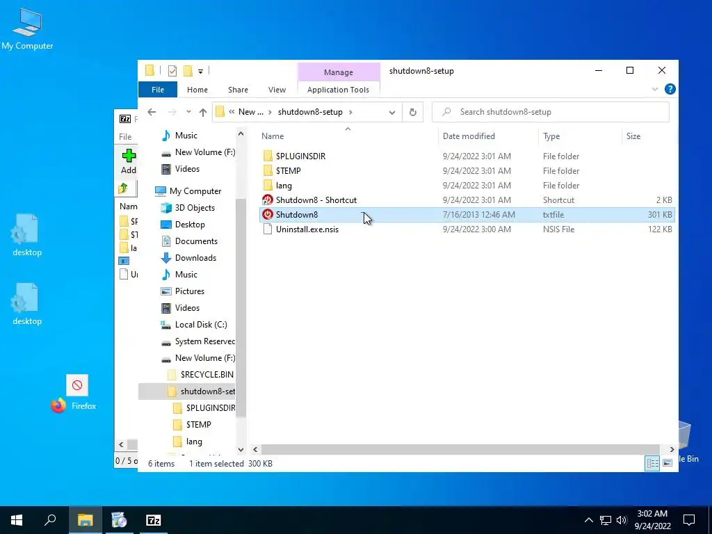Click the New folder icon in quick access toolbar
The height and width of the screenshot is (534, 712).
188,71
